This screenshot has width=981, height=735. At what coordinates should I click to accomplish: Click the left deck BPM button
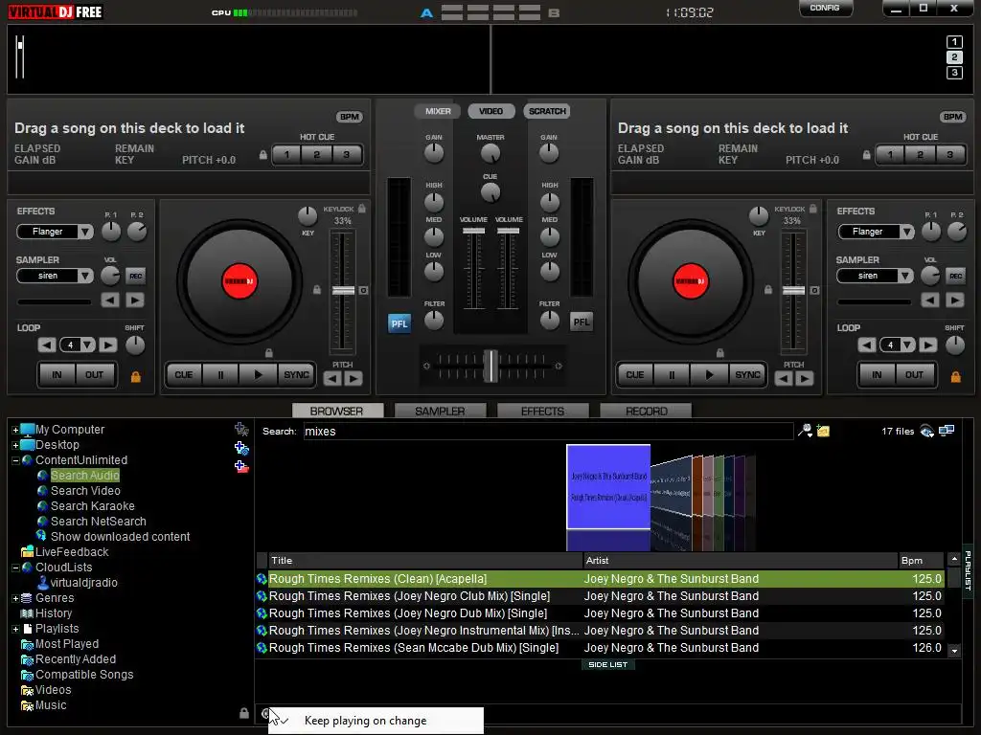[350, 117]
